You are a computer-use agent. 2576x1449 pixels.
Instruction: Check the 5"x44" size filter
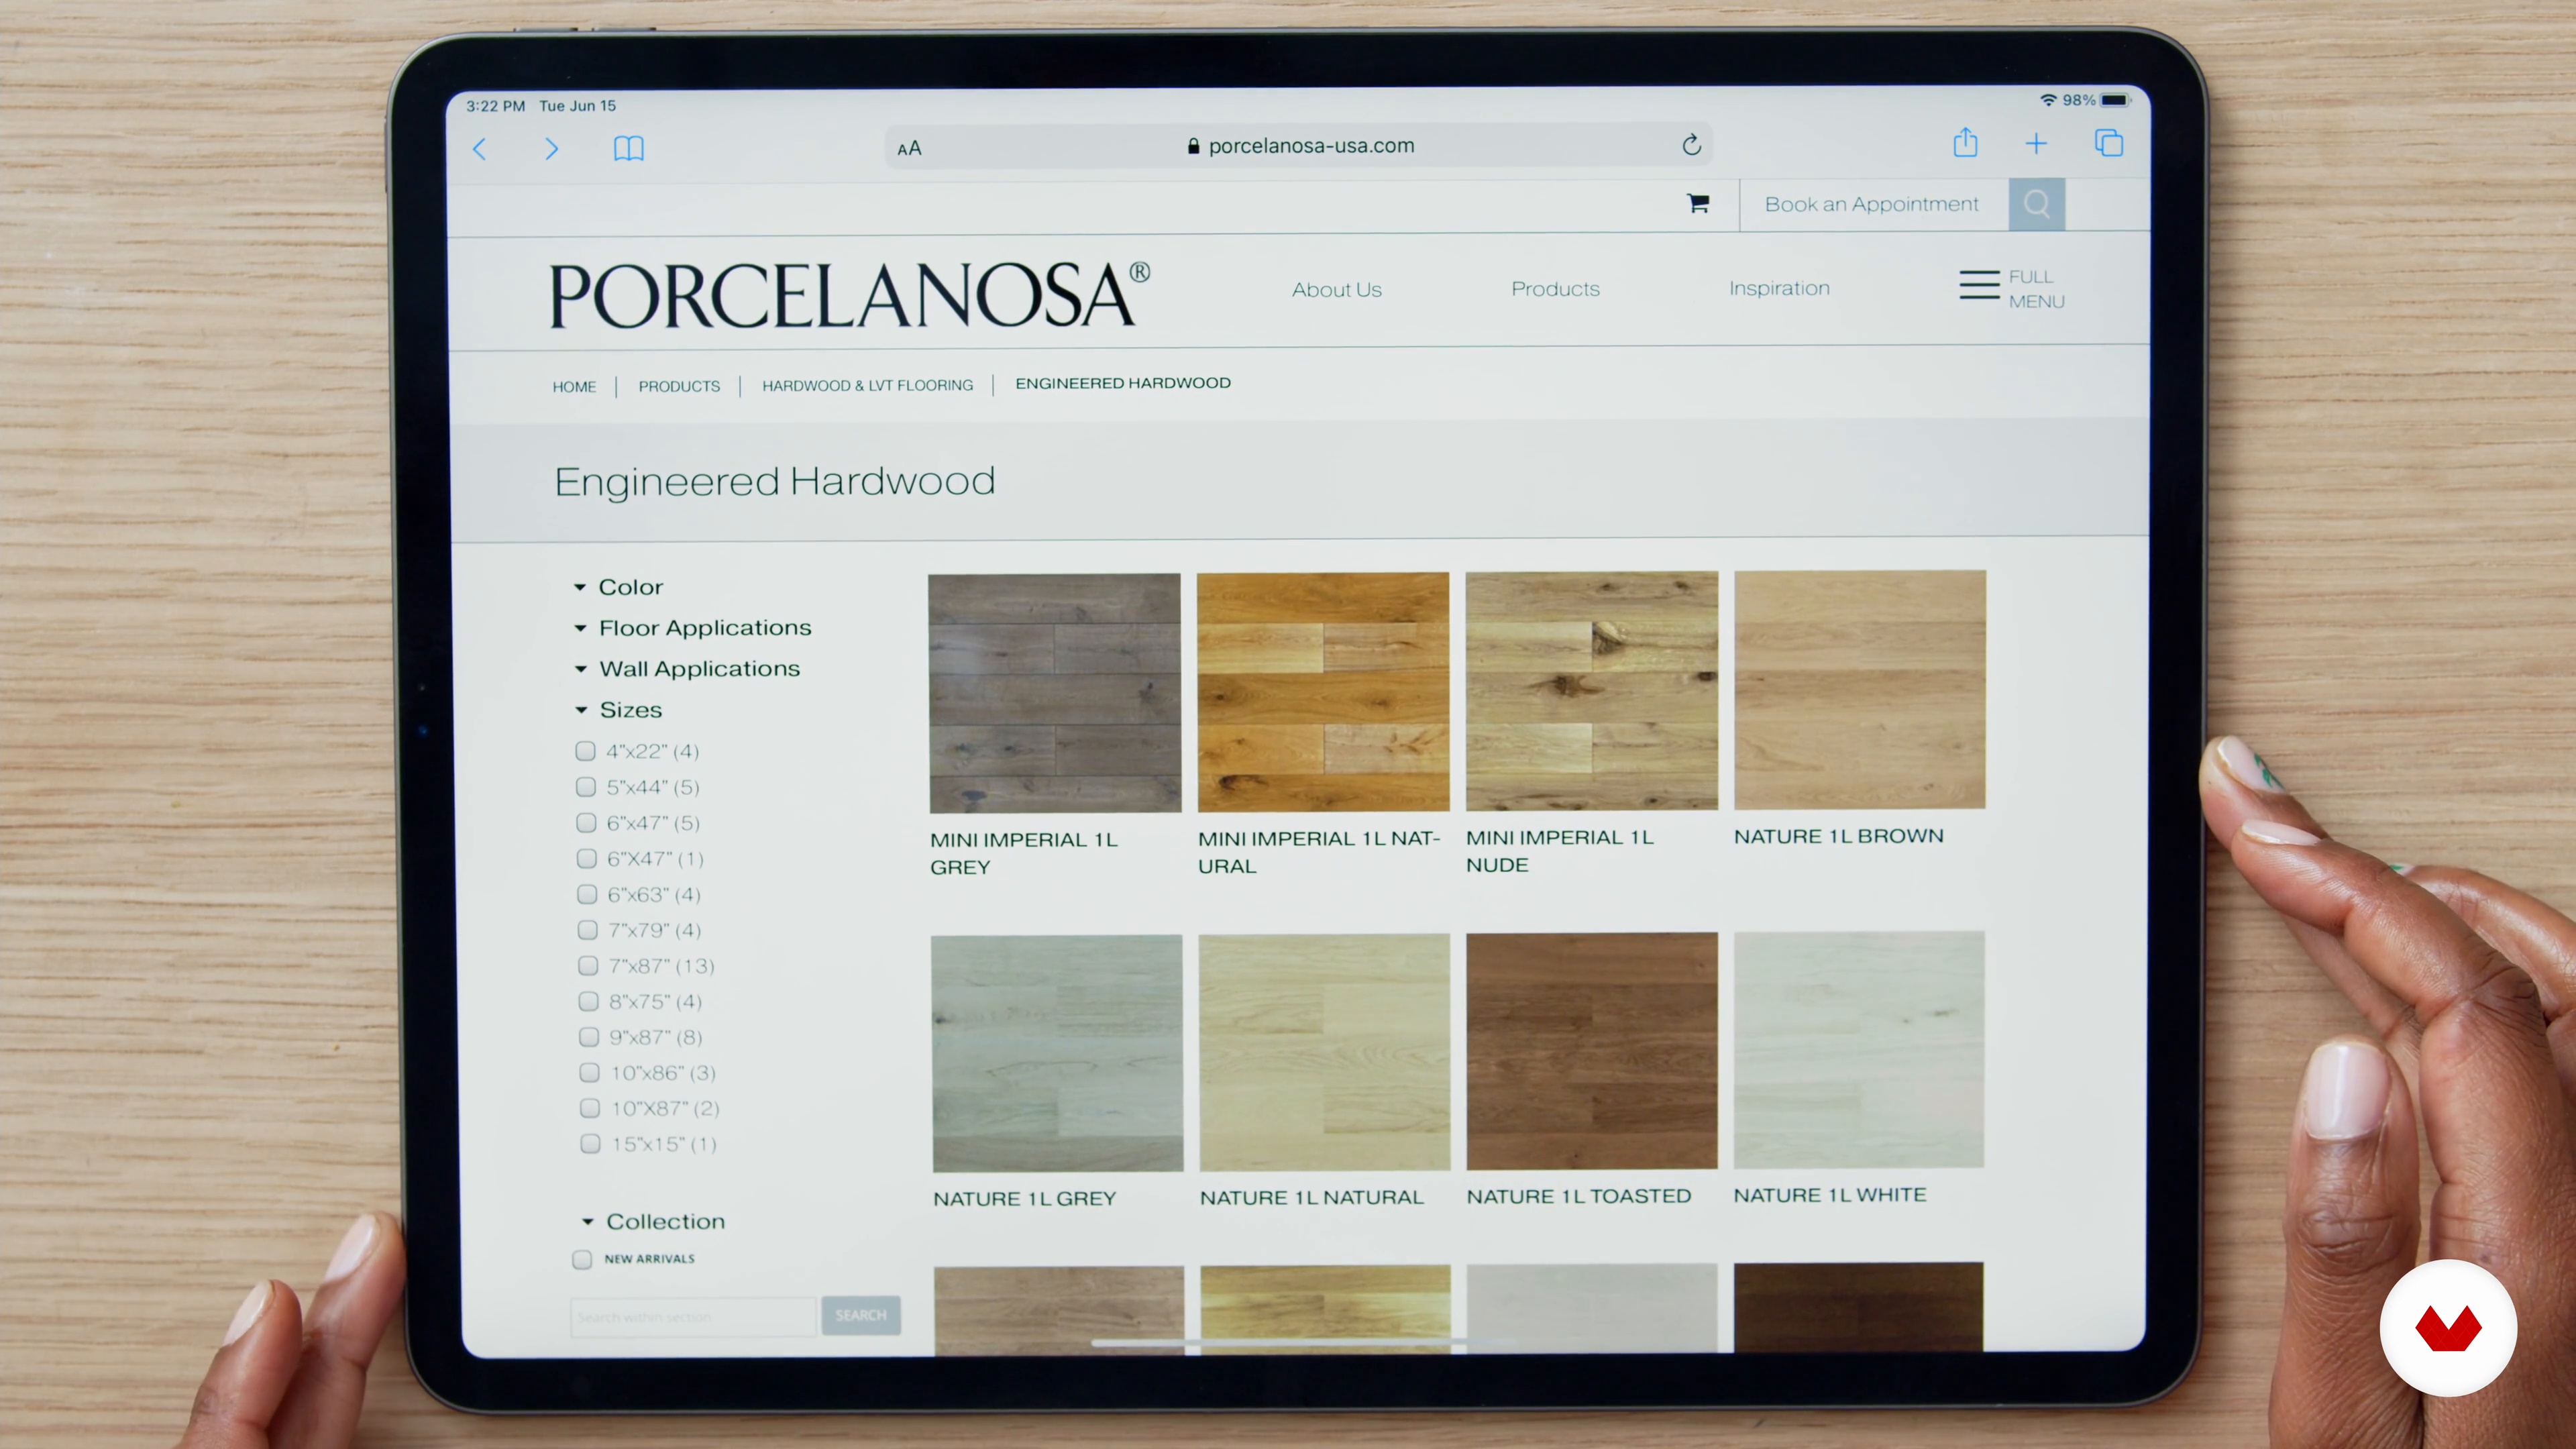pos(586,787)
